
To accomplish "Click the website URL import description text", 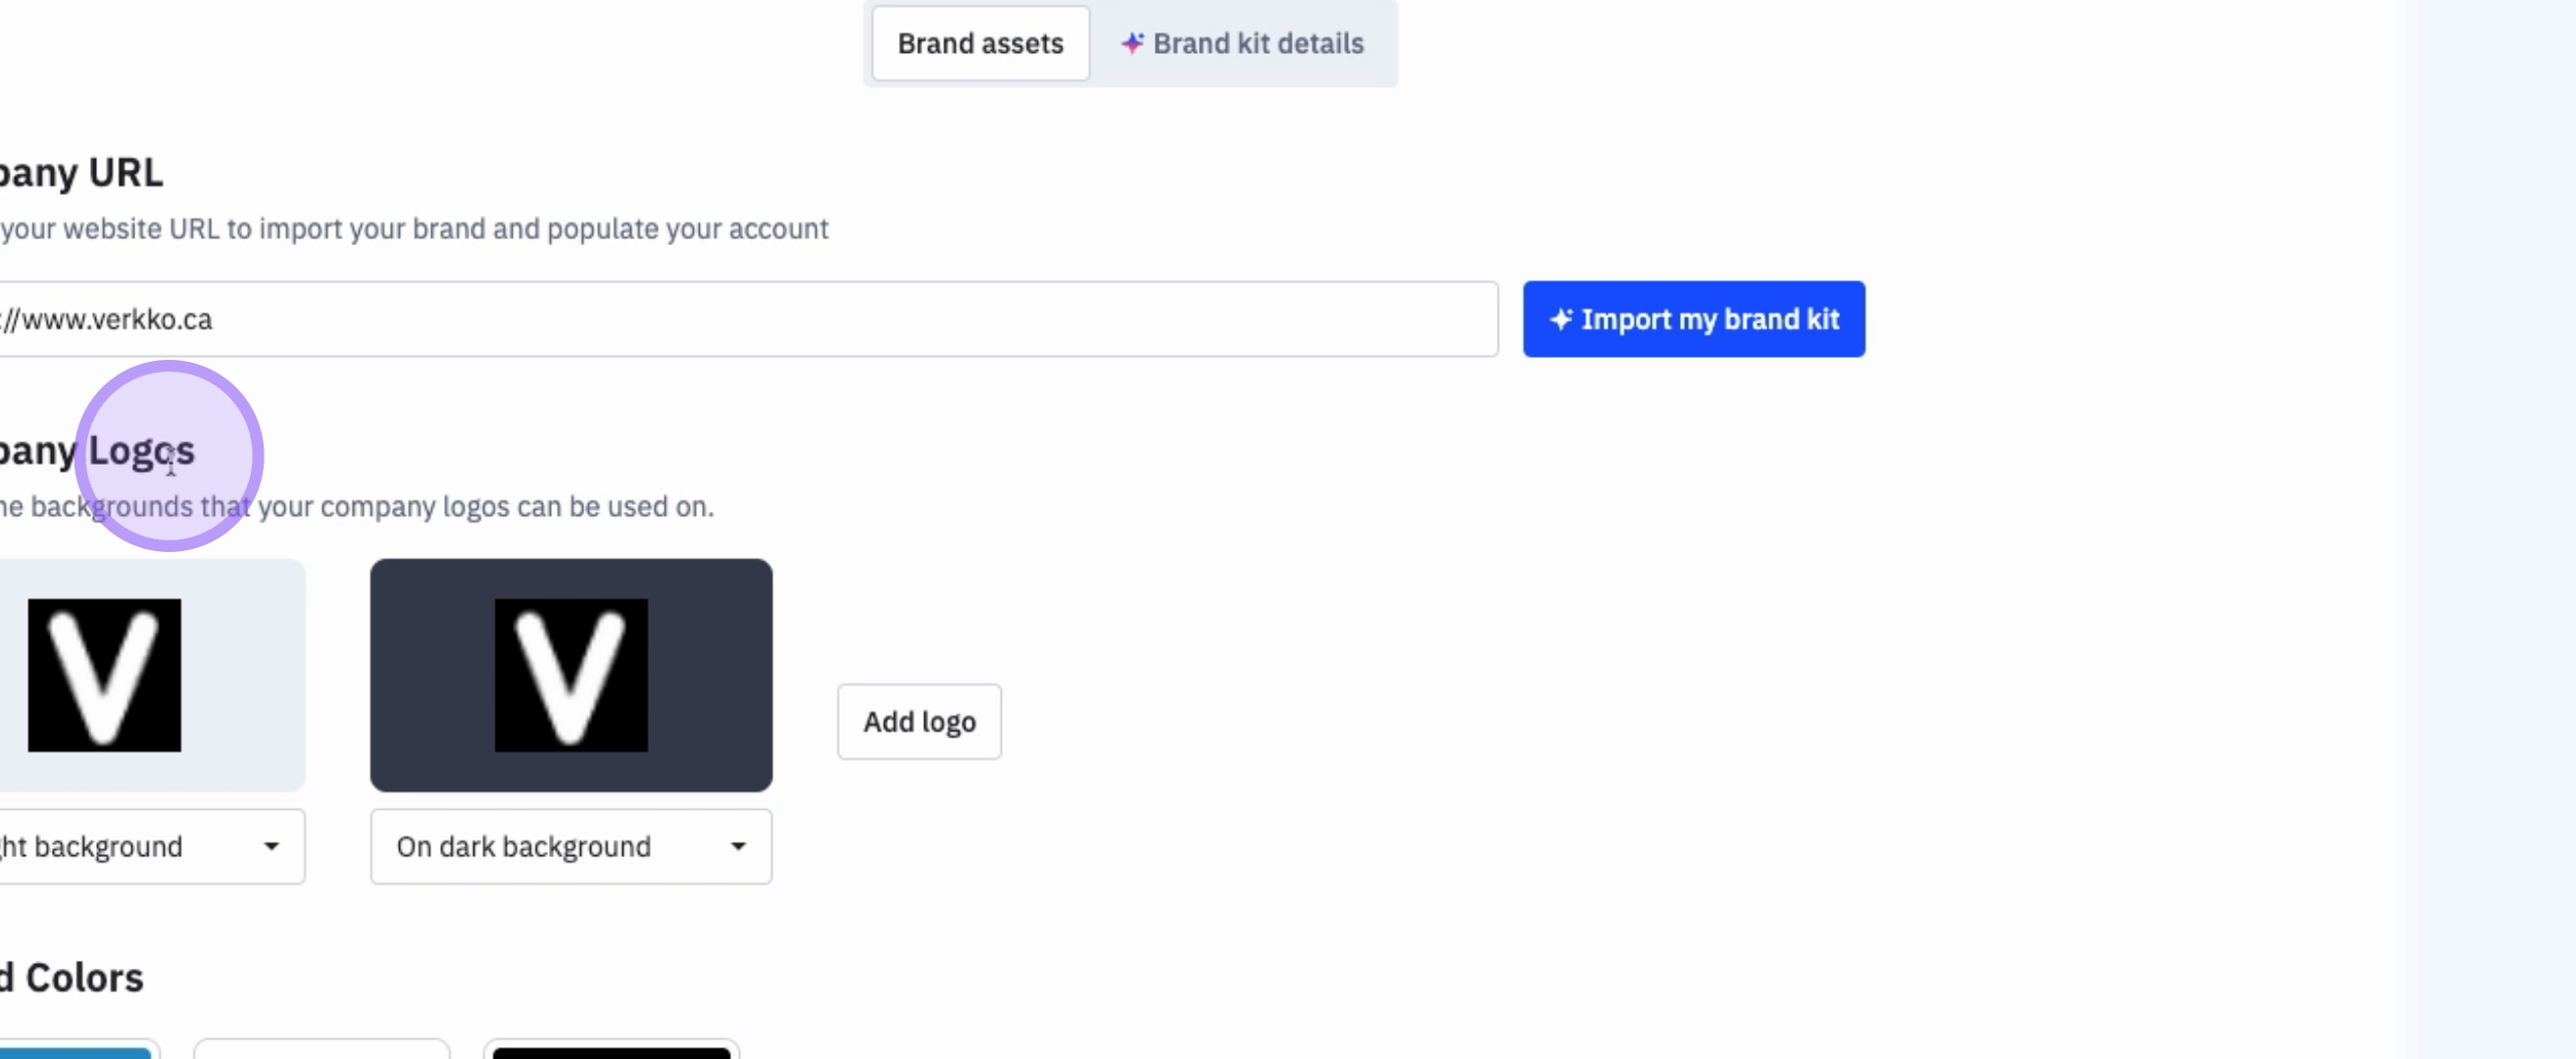I will point(414,229).
